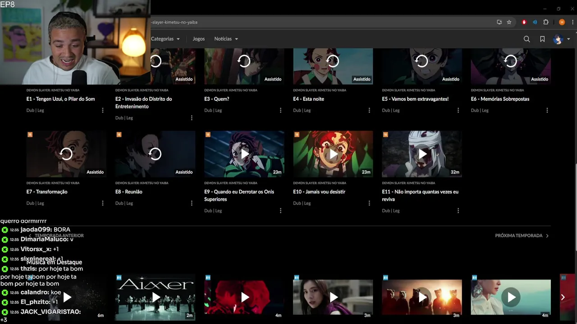Open the Jogos menu item

tap(199, 39)
